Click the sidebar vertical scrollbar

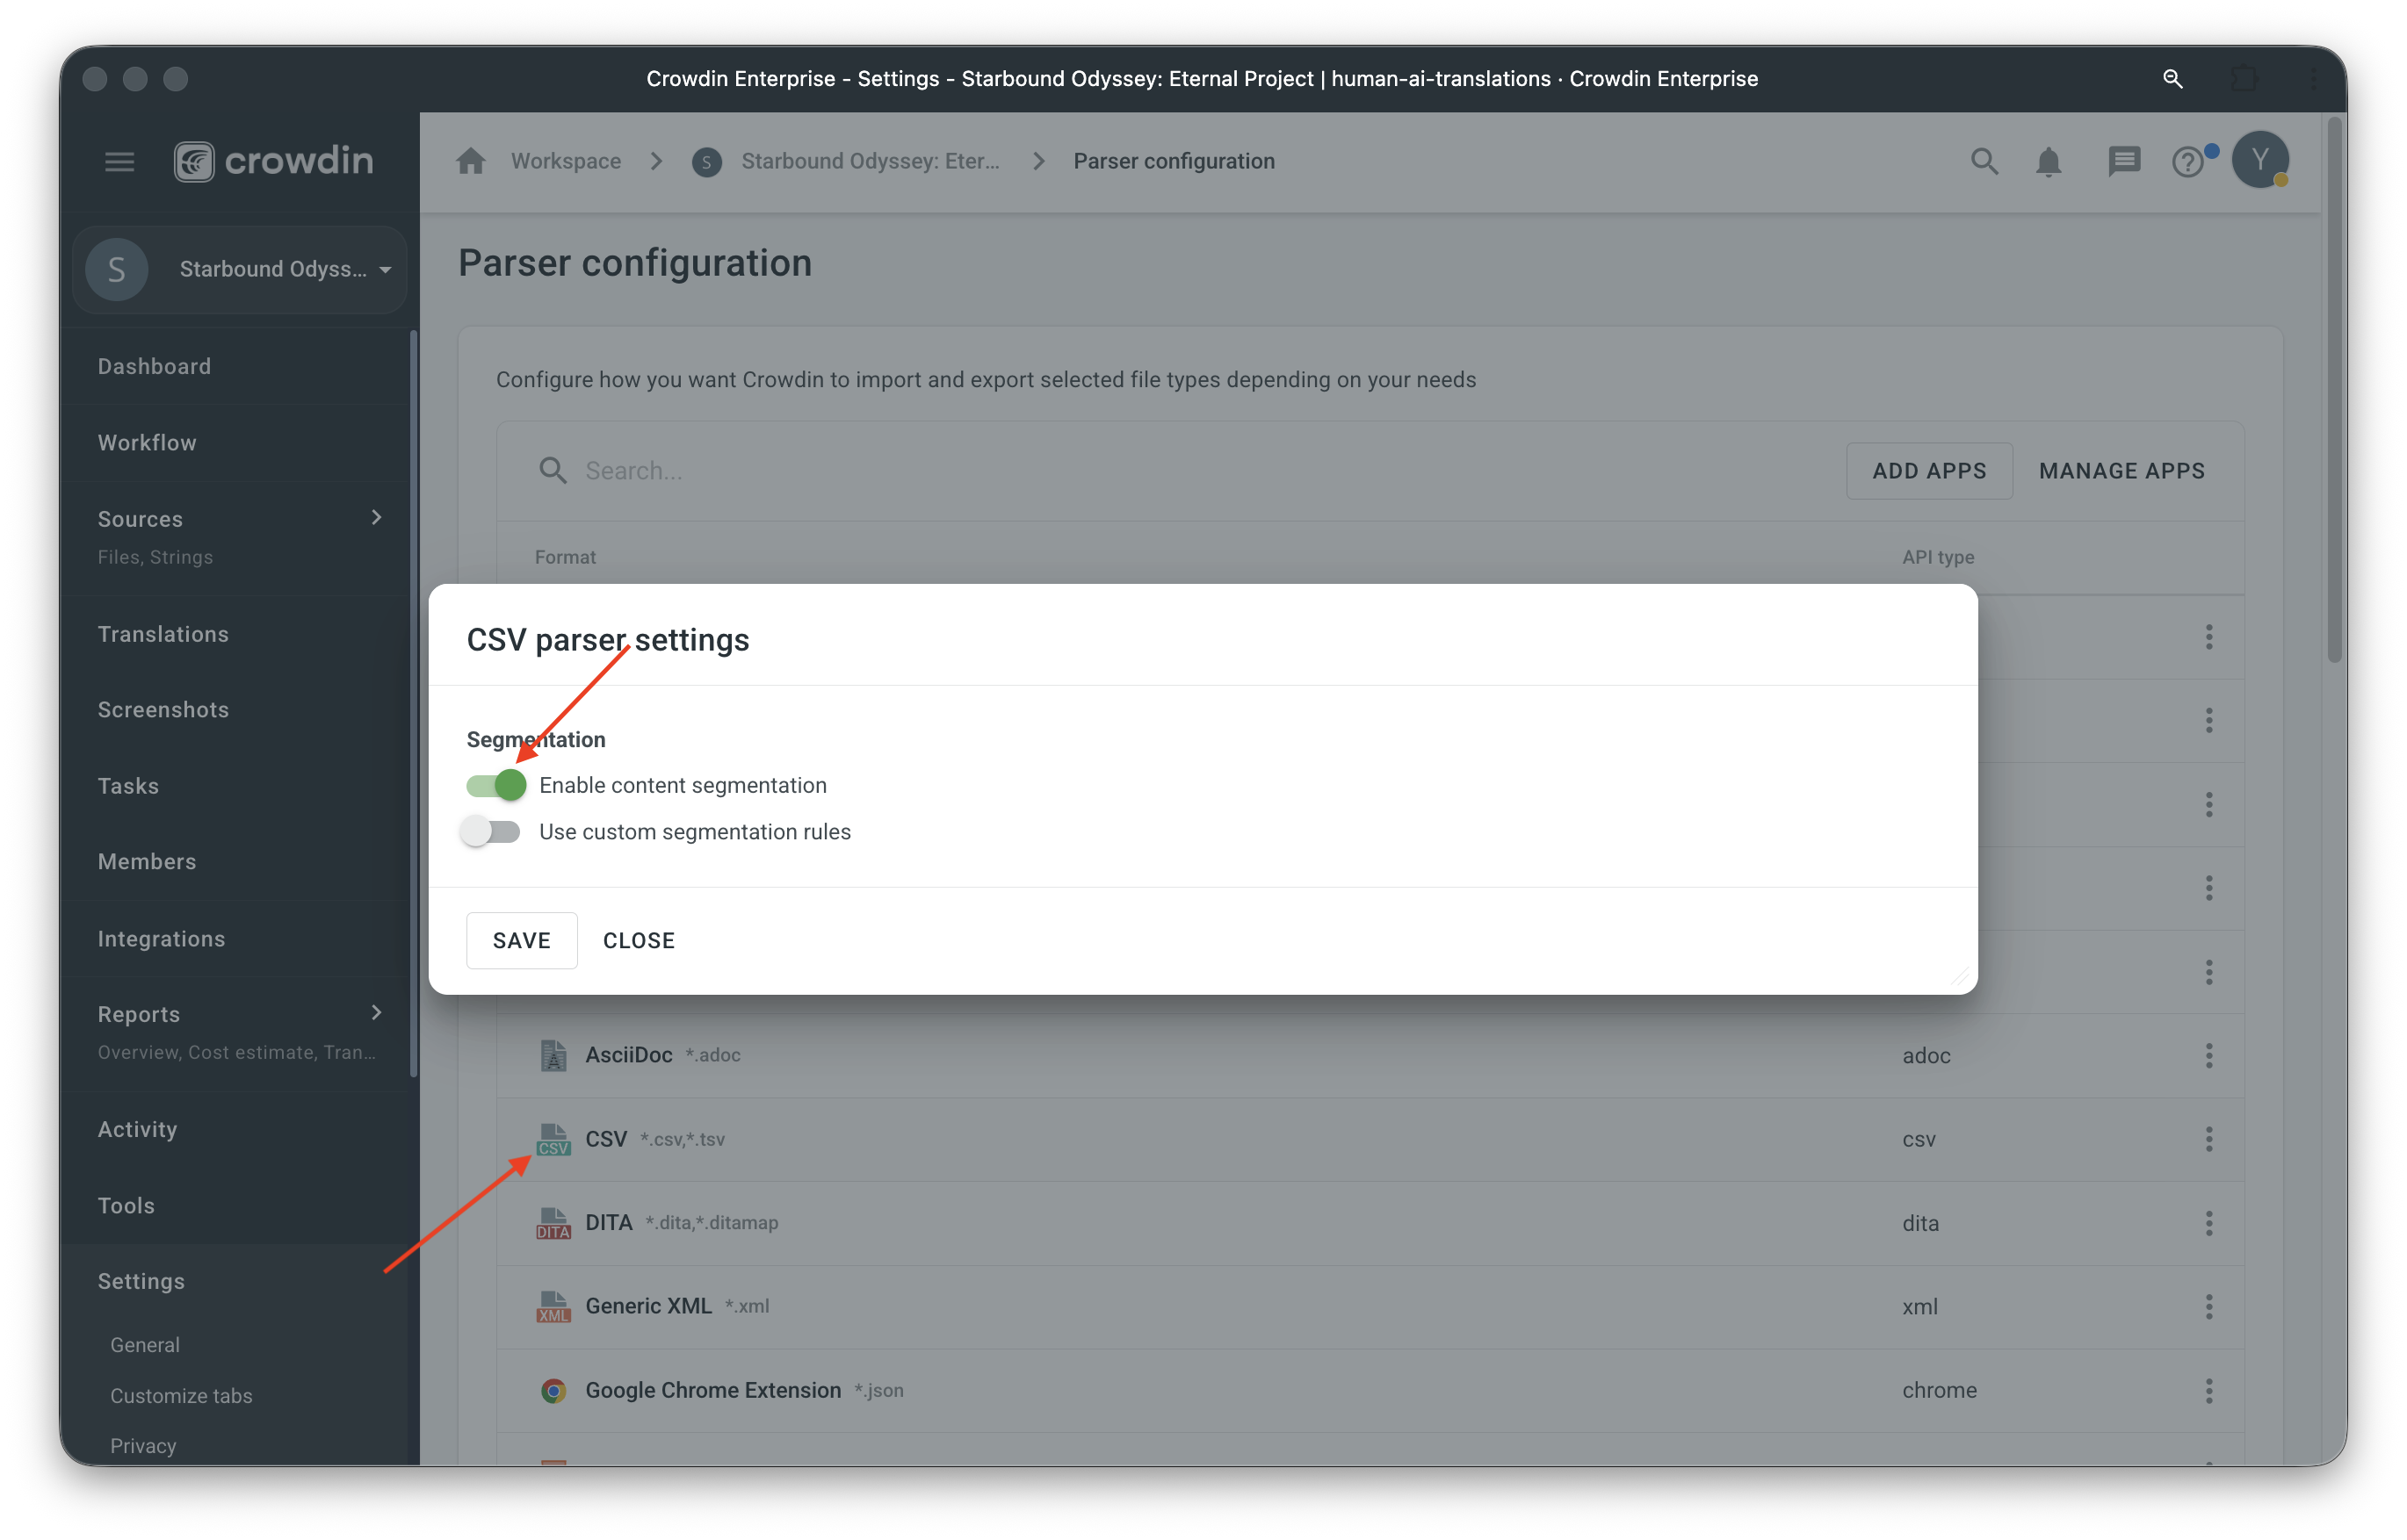pyautogui.click(x=412, y=705)
